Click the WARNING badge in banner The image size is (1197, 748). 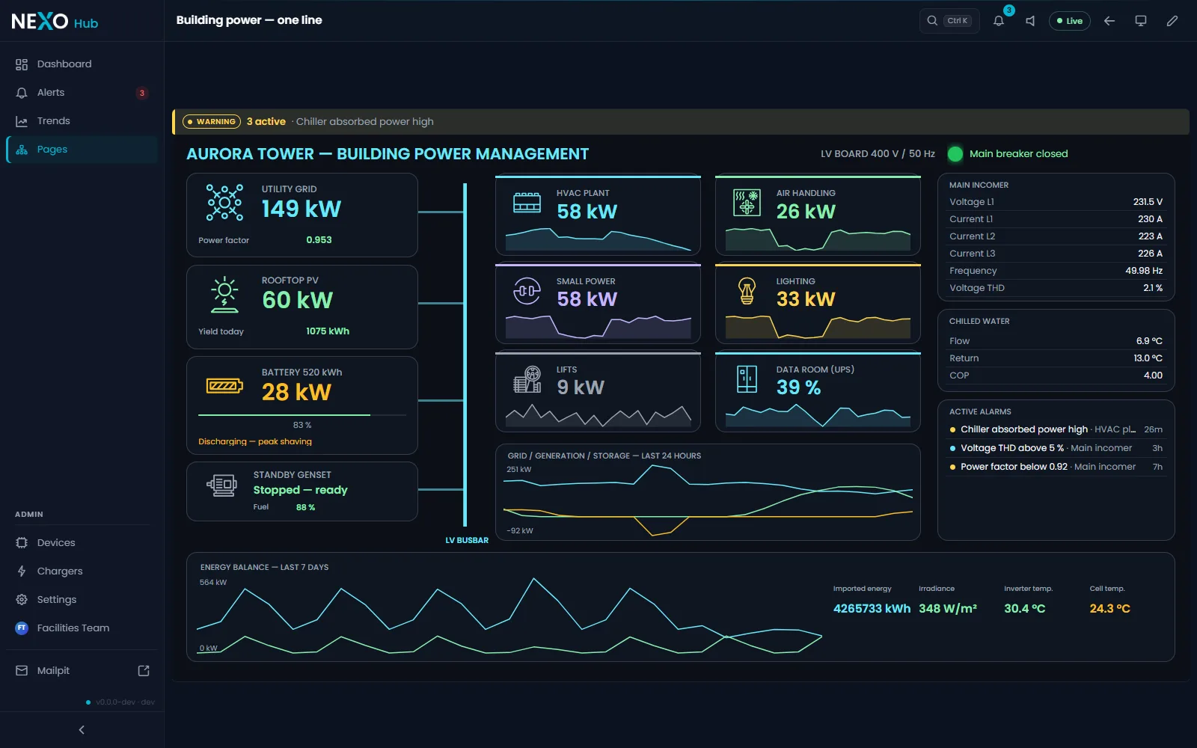coord(212,122)
